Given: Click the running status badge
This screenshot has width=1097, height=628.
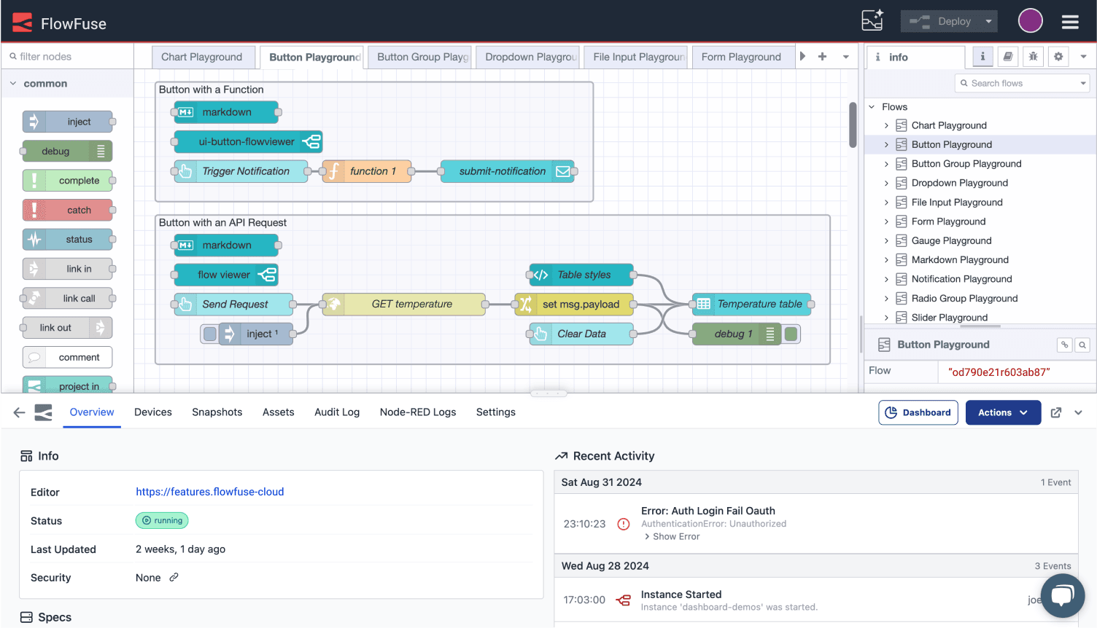Looking at the screenshot, I should pyautogui.click(x=162, y=520).
